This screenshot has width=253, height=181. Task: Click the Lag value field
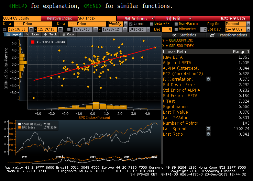pyautogui.click(x=167, y=29)
